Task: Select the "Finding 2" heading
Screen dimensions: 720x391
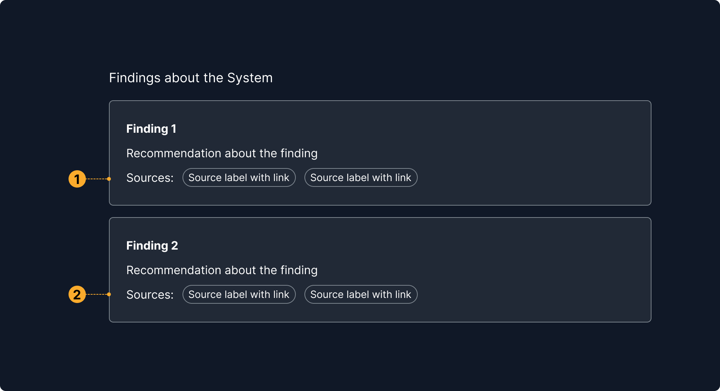Action: tap(152, 246)
